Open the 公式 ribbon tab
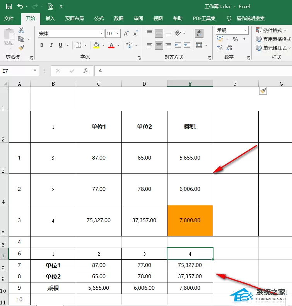 [99, 18]
